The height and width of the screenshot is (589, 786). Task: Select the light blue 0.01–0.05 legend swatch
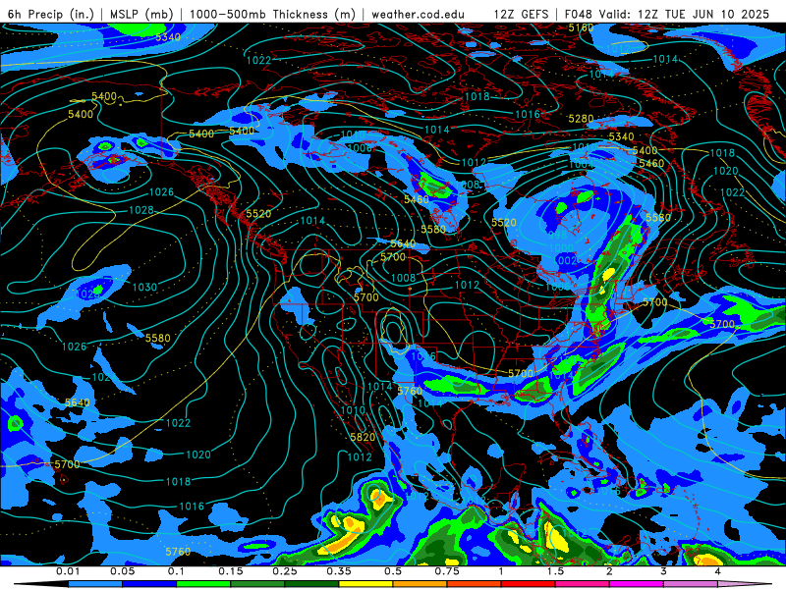tap(95, 584)
